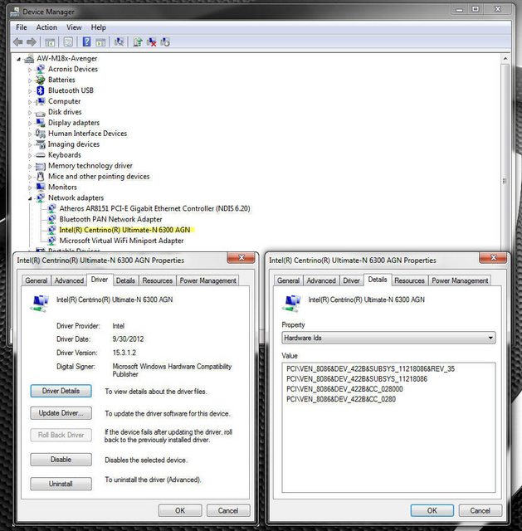Collapse the AW-M18x-Avenger root node
The image size is (522, 531).
19,59
